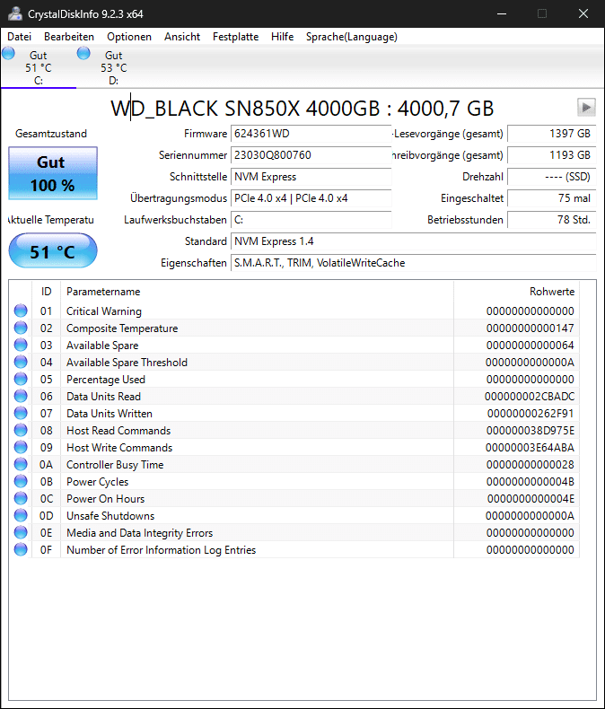This screenshot has width=605, height=709.
Task: Click total writes value 1193 GB
Action: pos(552,155)
